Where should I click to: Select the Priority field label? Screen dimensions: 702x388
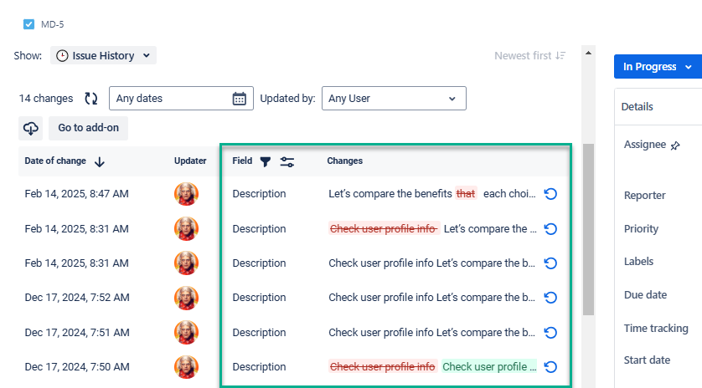(x=641, y=229)
